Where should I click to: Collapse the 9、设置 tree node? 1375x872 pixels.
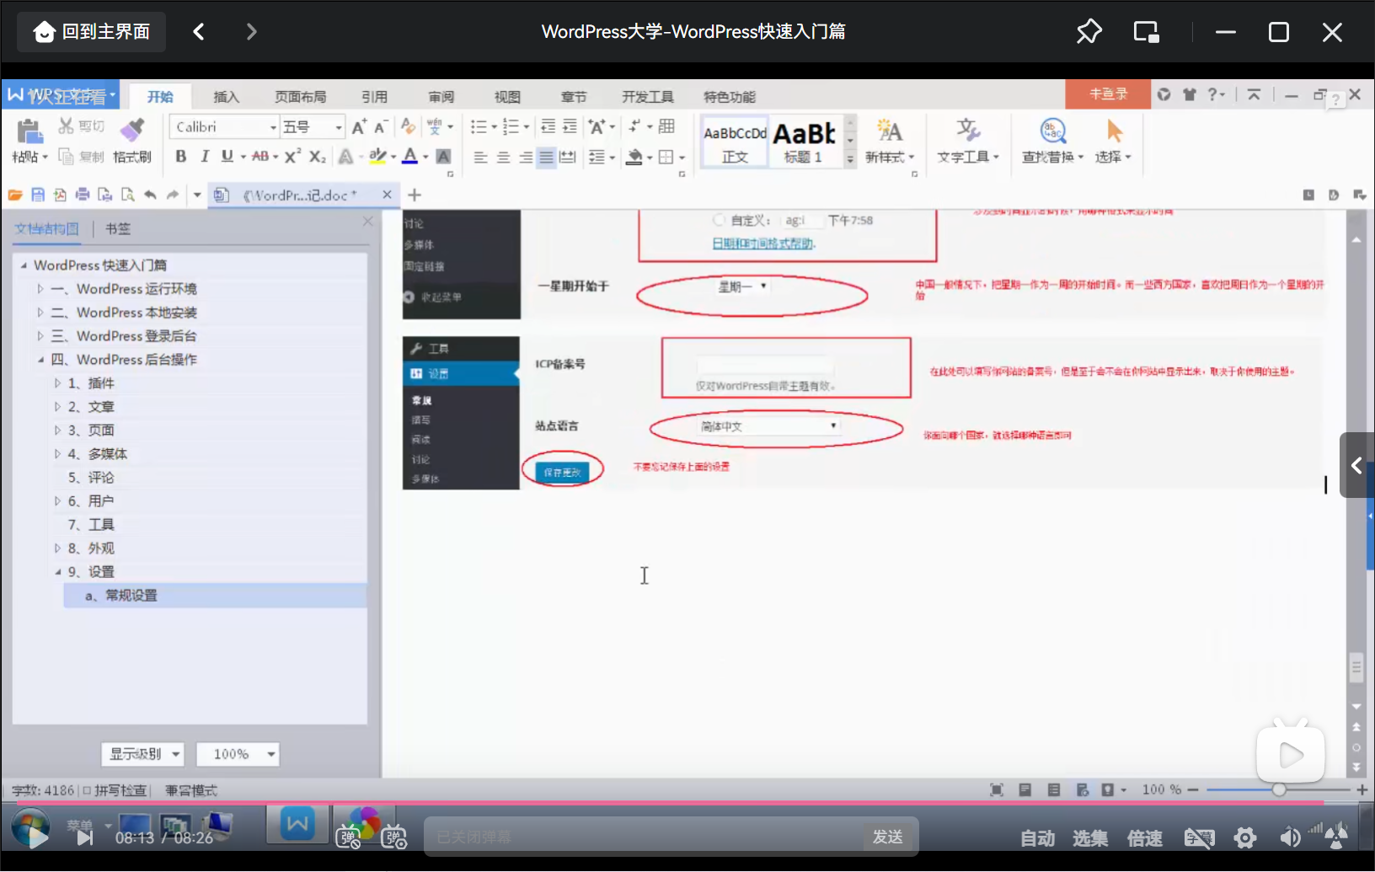(57, 572)
